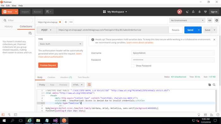Click the Params button
This screenshot has height=124, width=221.
click(x=176, y=30)
